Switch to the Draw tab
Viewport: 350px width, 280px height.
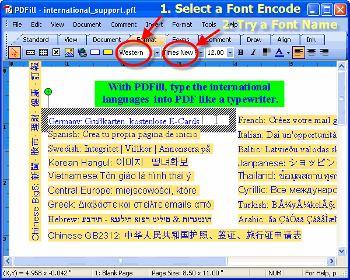pos(254,40)
